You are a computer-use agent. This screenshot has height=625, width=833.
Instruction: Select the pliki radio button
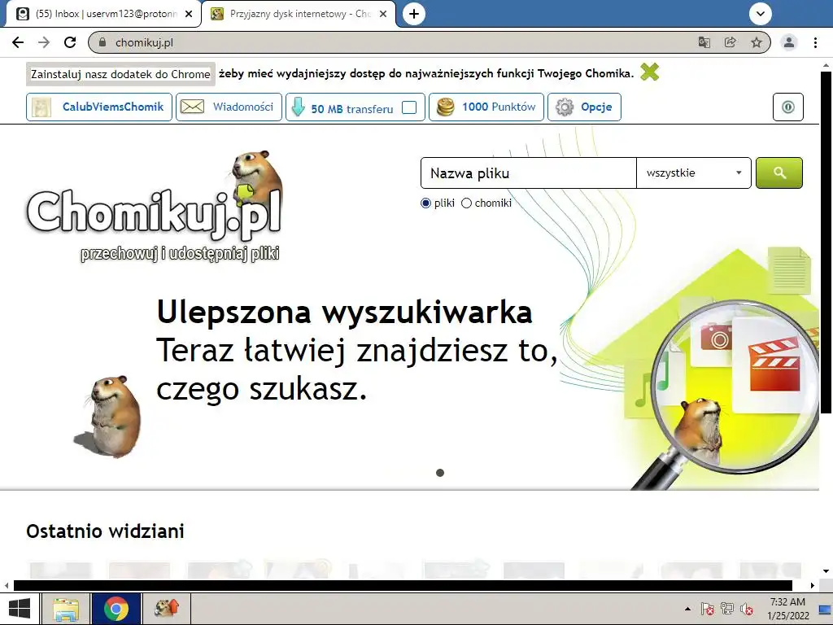tap(425, 203)
